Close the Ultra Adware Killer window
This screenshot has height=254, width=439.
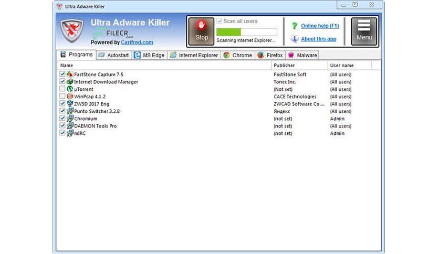pos(372,5)
